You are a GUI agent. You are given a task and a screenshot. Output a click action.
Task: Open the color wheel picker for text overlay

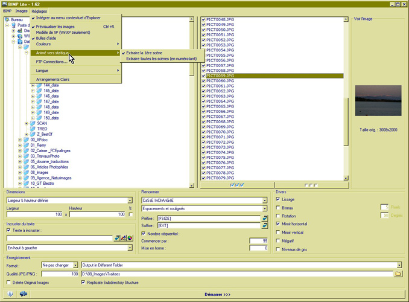[x=131, y=238]
